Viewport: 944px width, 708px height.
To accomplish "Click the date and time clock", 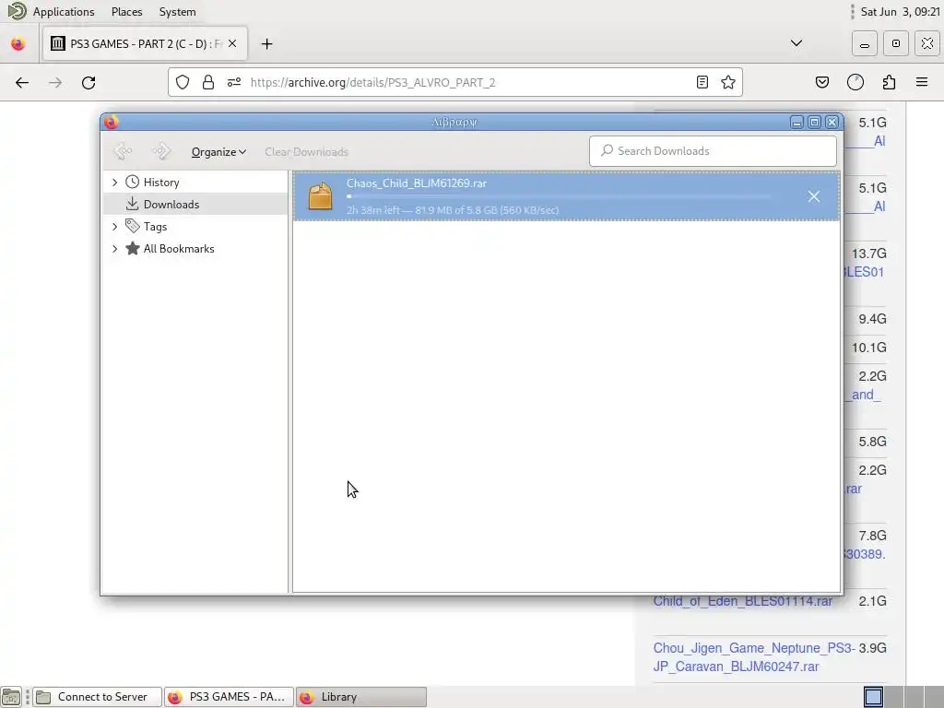I will [x=900, y=11].
